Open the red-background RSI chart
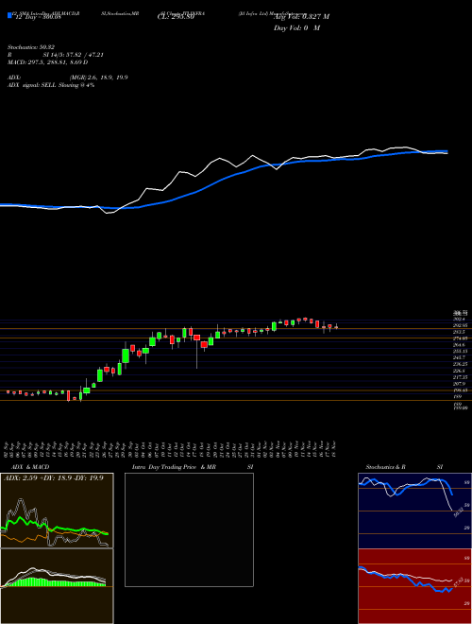Image resolution: width=472 pixels, height=624 pixels. (x=414, y=586)
